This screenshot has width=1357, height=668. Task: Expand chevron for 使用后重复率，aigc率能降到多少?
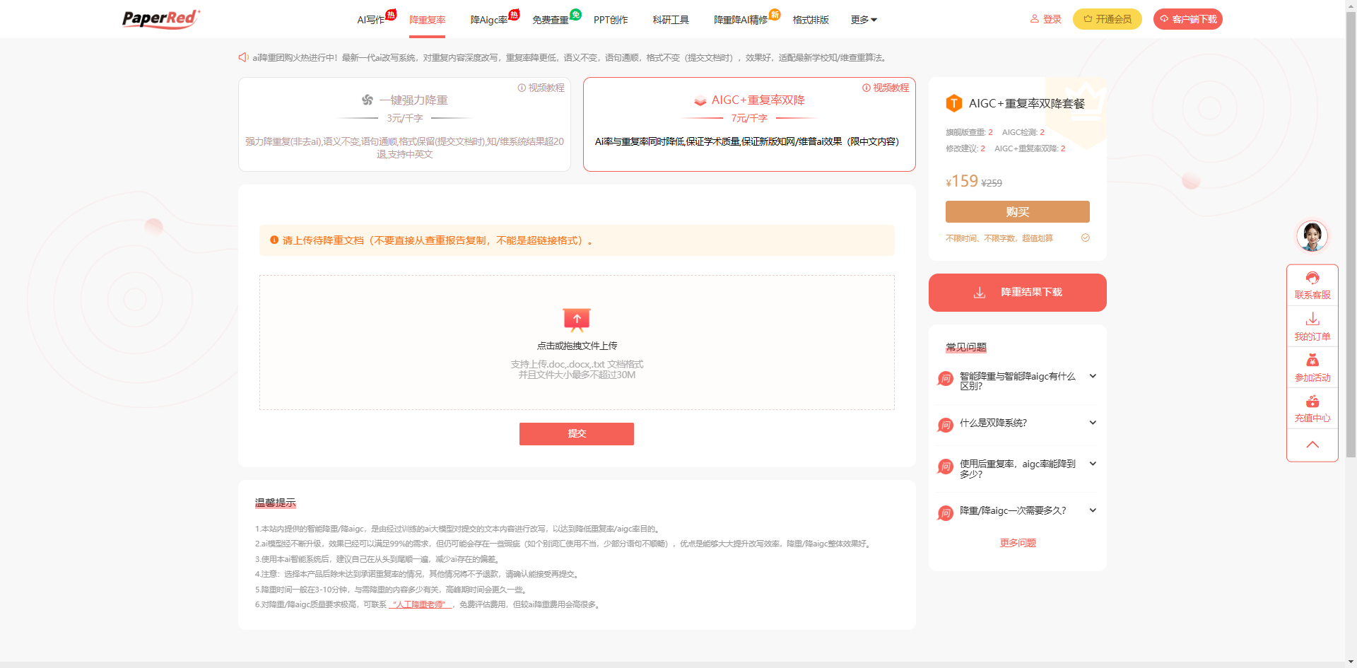coord(1093,464)
